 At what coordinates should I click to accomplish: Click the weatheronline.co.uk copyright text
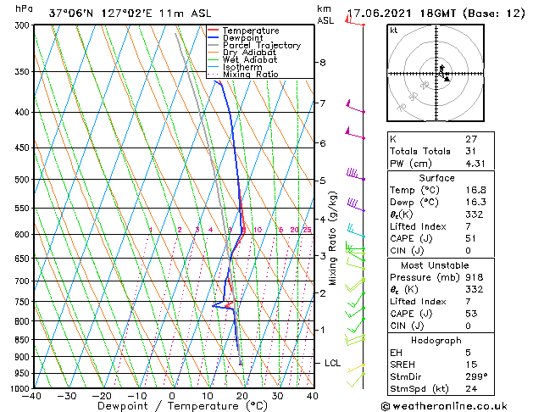pos(444,406)
